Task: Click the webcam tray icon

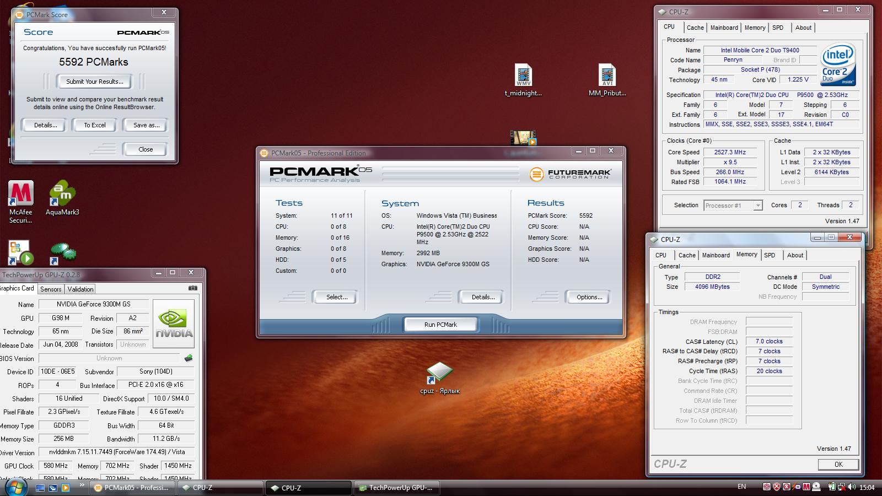Action: 816,487
